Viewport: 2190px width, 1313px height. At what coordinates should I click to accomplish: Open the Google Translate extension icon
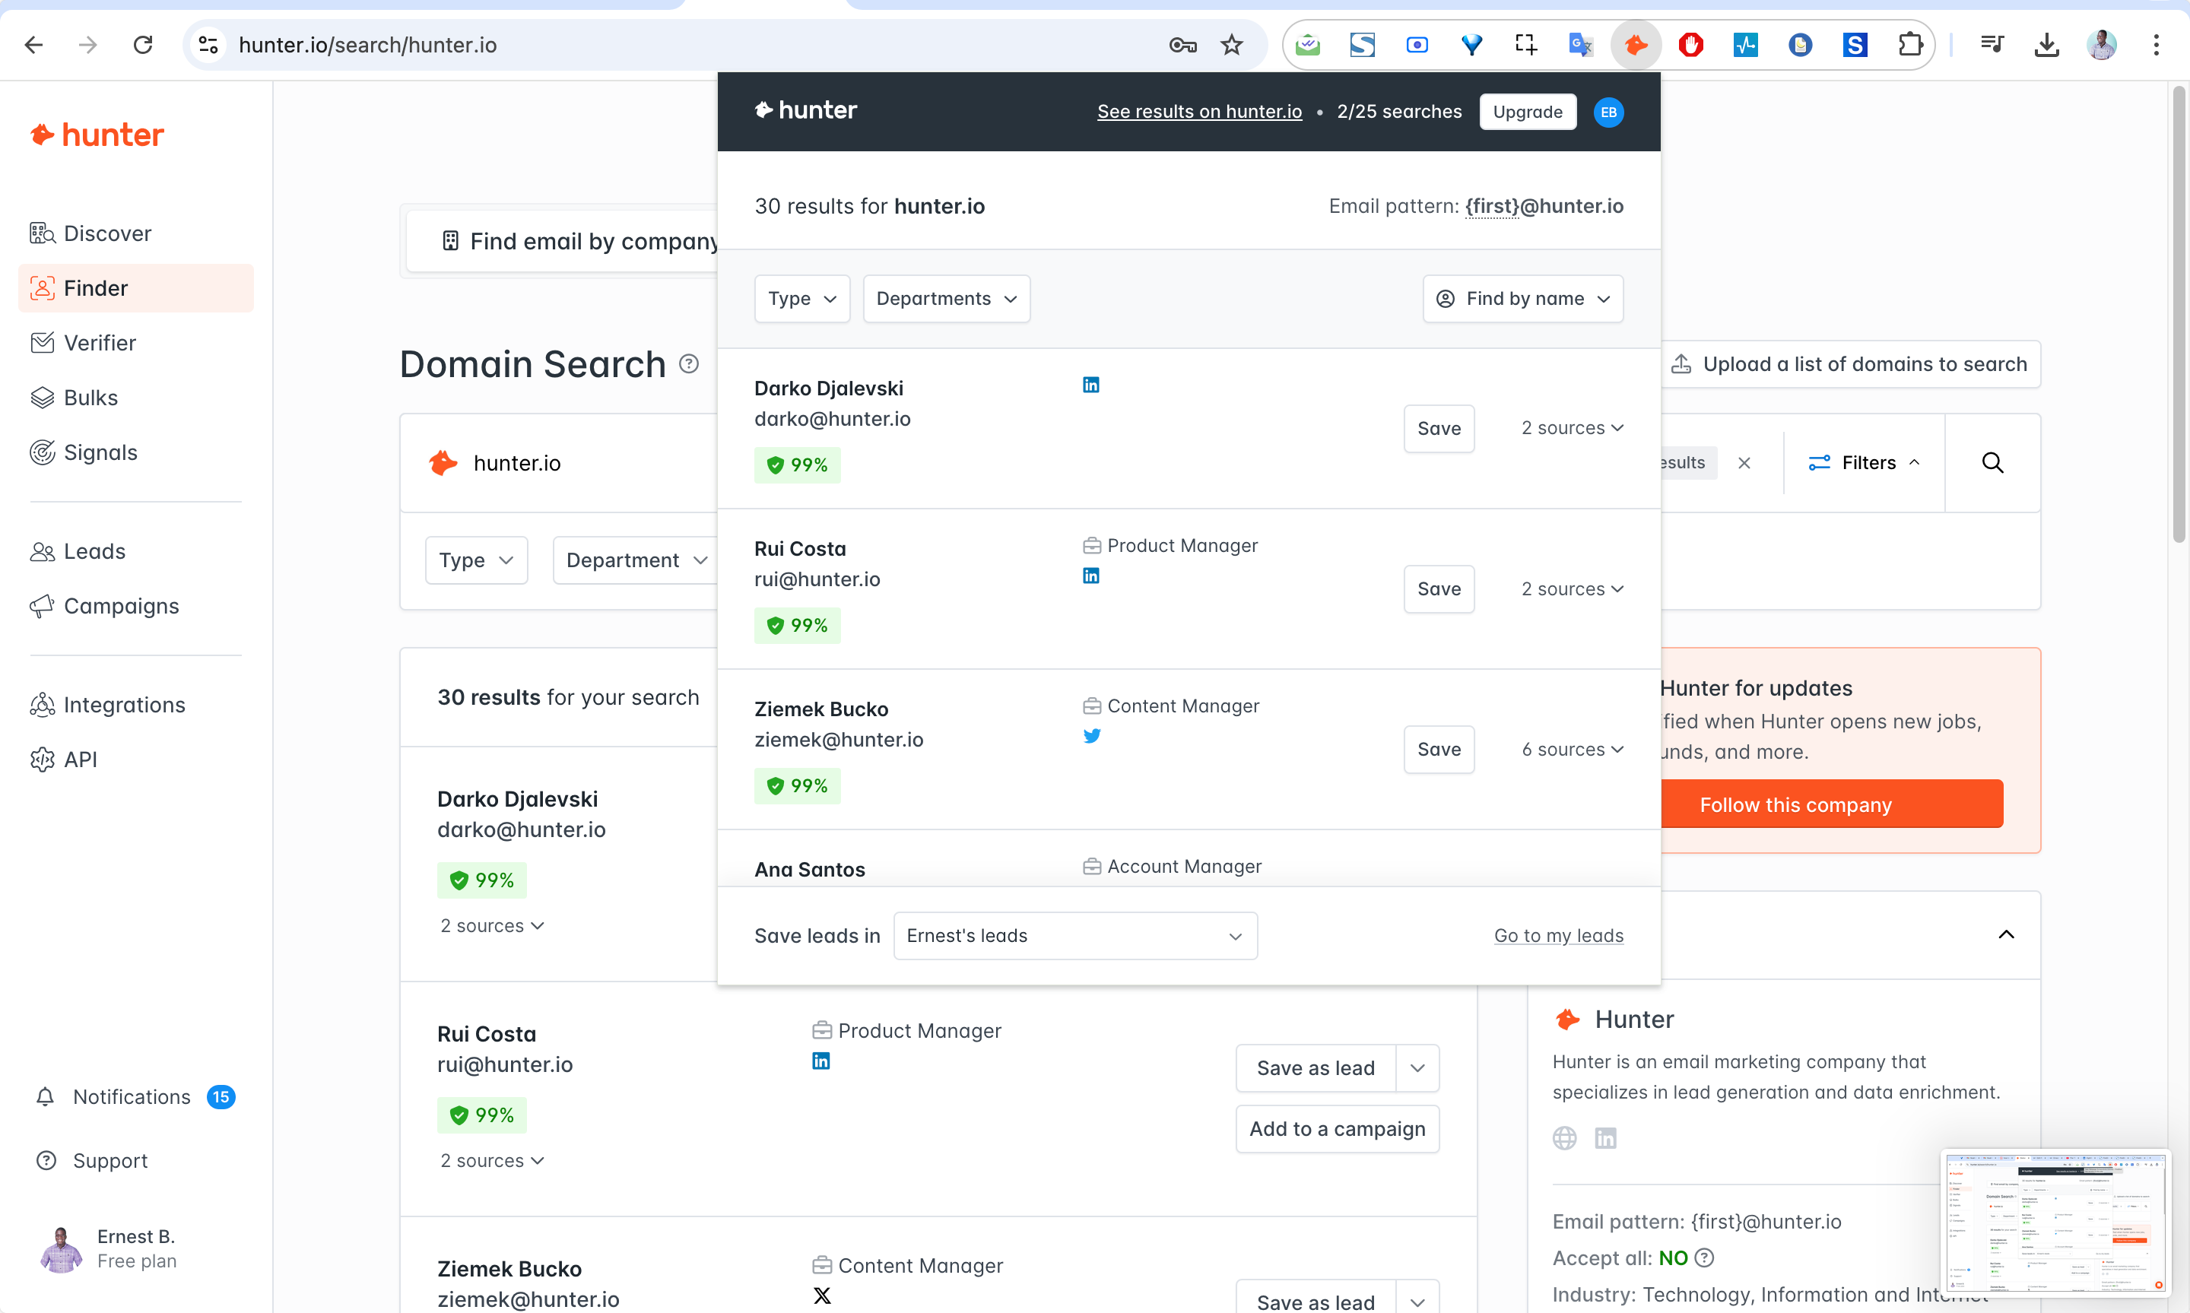(1580, 45)
